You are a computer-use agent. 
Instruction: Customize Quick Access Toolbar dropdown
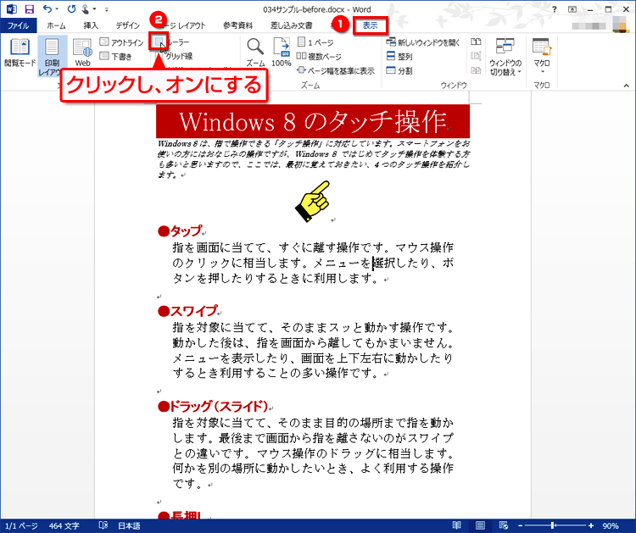click(106, 9)
